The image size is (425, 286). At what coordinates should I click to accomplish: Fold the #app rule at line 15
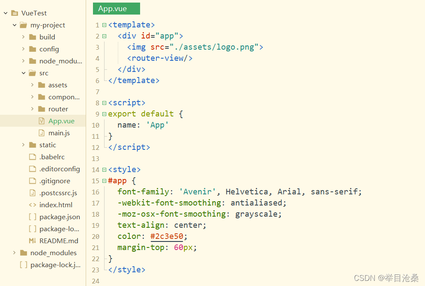pos(105,181)
